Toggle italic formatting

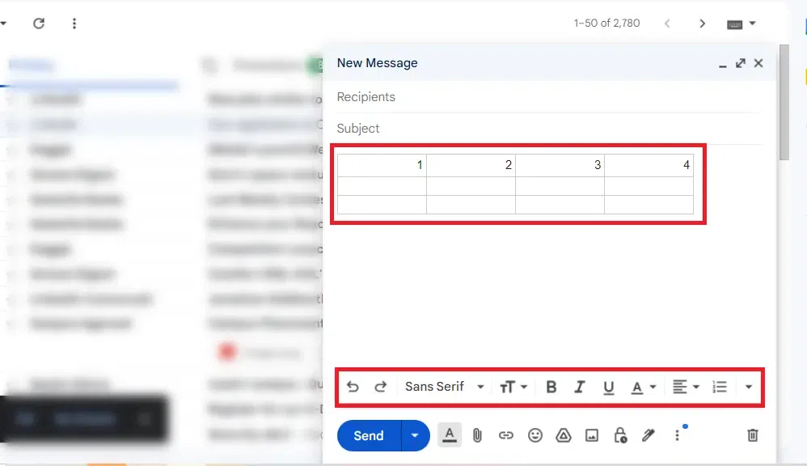(580, 387)
